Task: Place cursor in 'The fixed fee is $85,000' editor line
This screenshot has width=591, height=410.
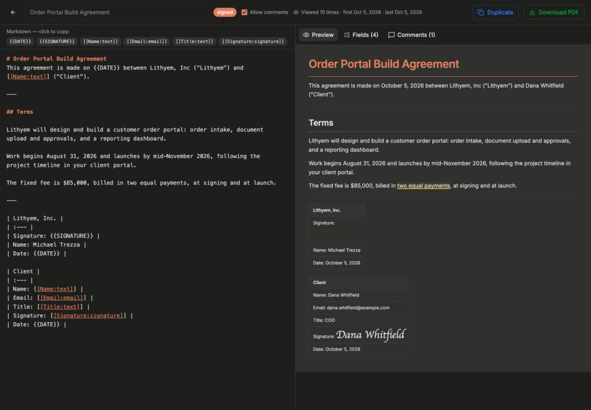Action: (141, 183)
